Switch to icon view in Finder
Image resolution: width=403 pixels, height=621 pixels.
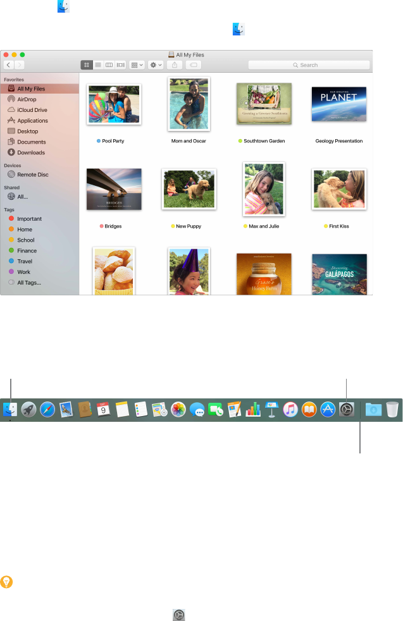pyautogui.click(x=87, y=65)
